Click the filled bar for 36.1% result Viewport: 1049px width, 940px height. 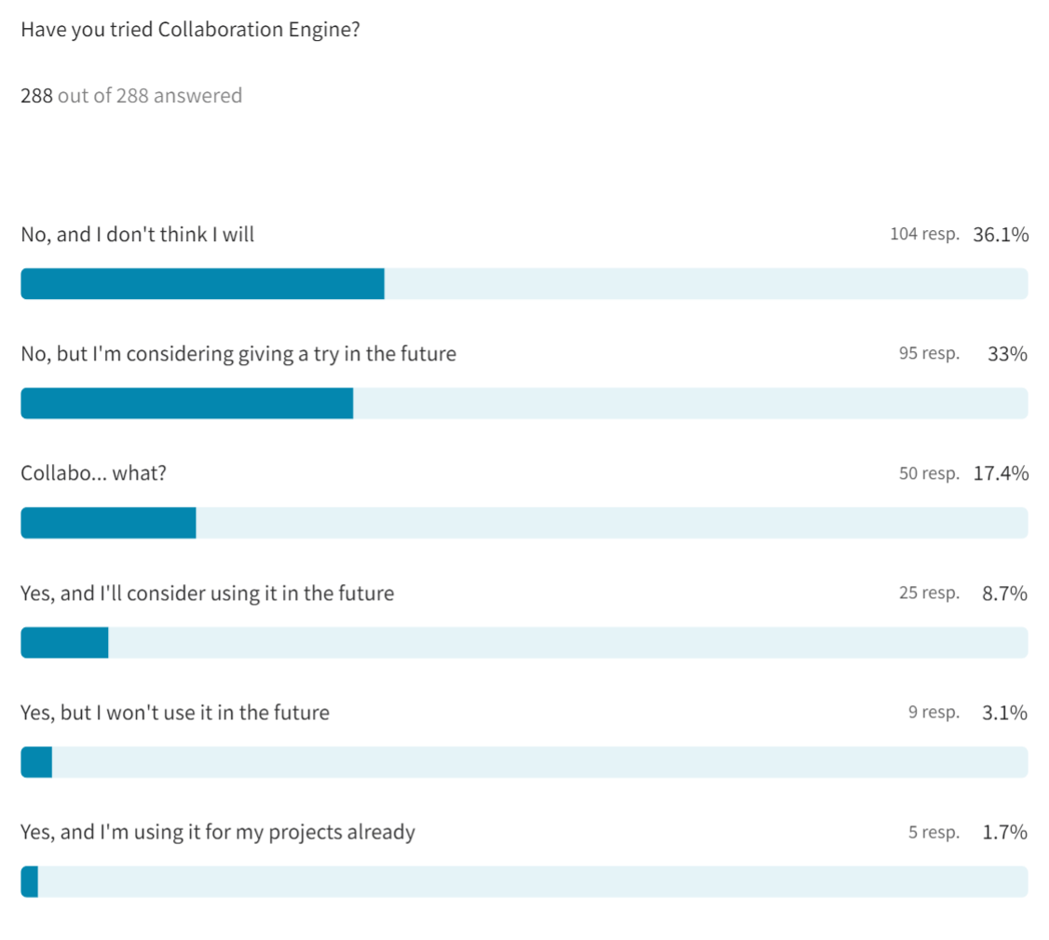pos(202,283)
